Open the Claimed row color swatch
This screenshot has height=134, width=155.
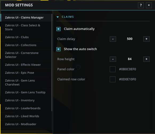tap(113, 79)
